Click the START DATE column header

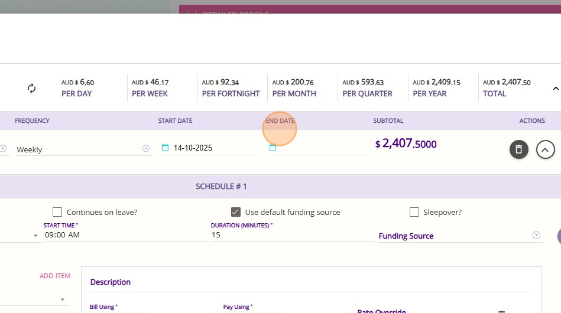click(176, 120)
